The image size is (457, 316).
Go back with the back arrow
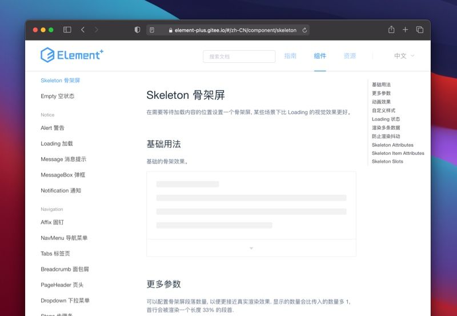(x=83, y=30)
